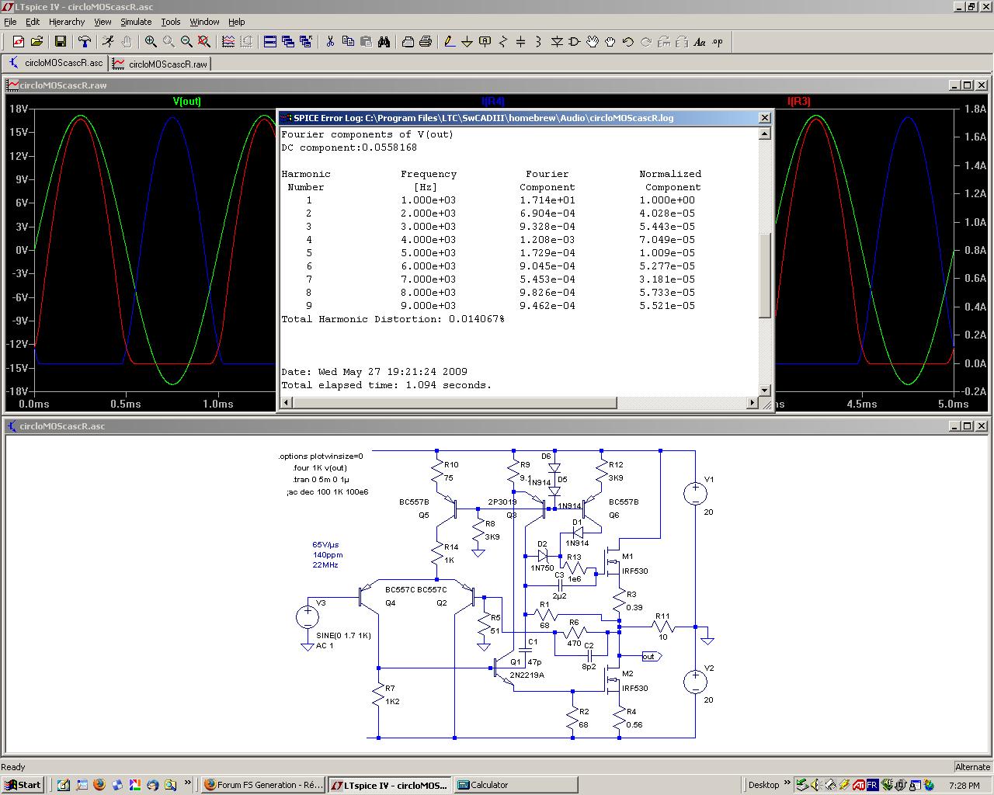Click the Undo toolbar icon
Screen dimensions: 994x795
(627, 42)
